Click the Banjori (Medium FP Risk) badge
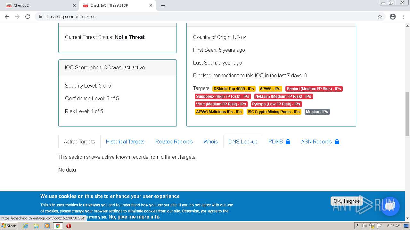 [314, 89]
